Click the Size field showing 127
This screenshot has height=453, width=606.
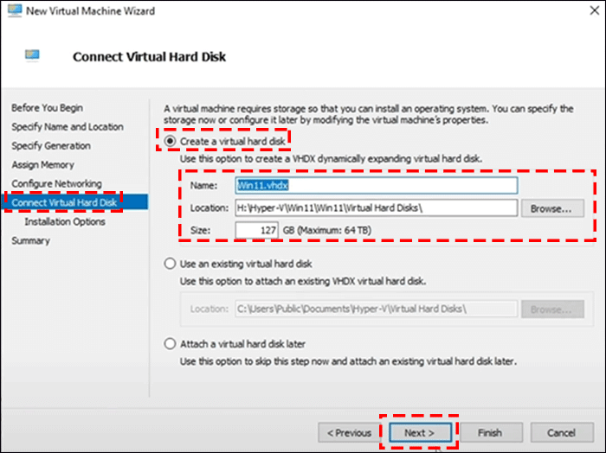(x=257, y=231)
